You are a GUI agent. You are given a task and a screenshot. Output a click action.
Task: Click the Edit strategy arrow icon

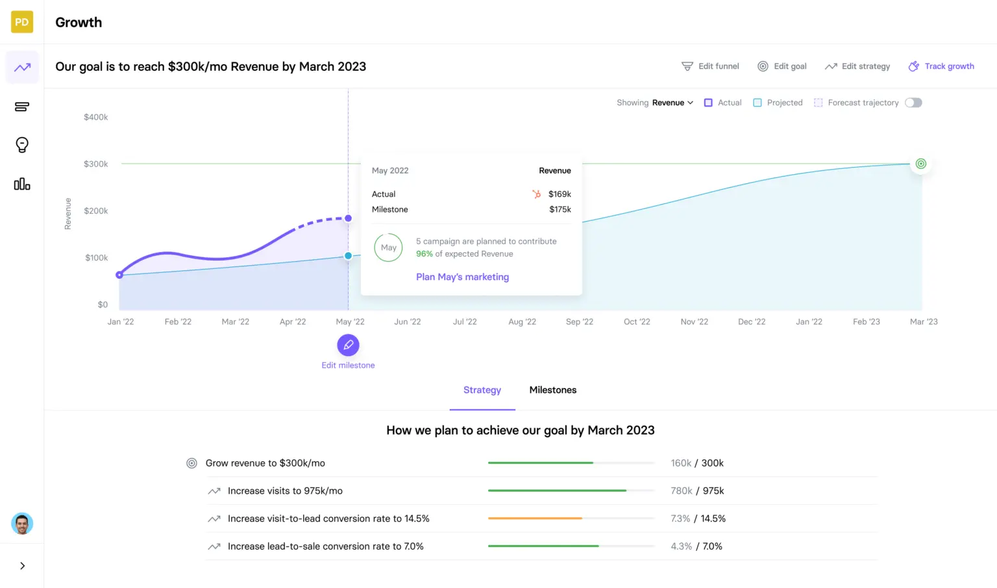pyautogui.click(x=831, y=66)
